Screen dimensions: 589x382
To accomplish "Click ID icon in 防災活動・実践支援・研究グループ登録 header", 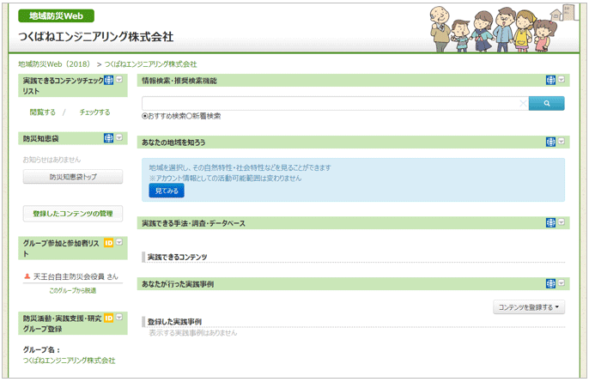I will [x=108, y=318].
